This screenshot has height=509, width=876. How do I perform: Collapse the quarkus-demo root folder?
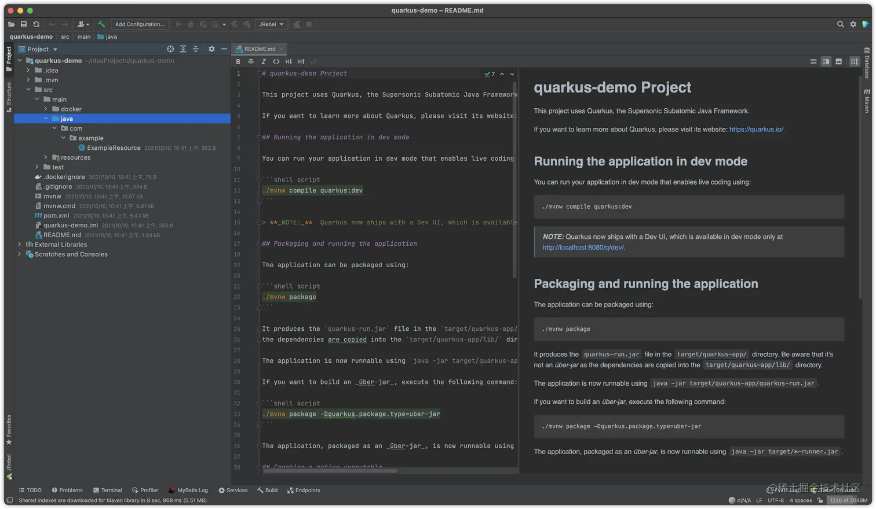point(20,61)
